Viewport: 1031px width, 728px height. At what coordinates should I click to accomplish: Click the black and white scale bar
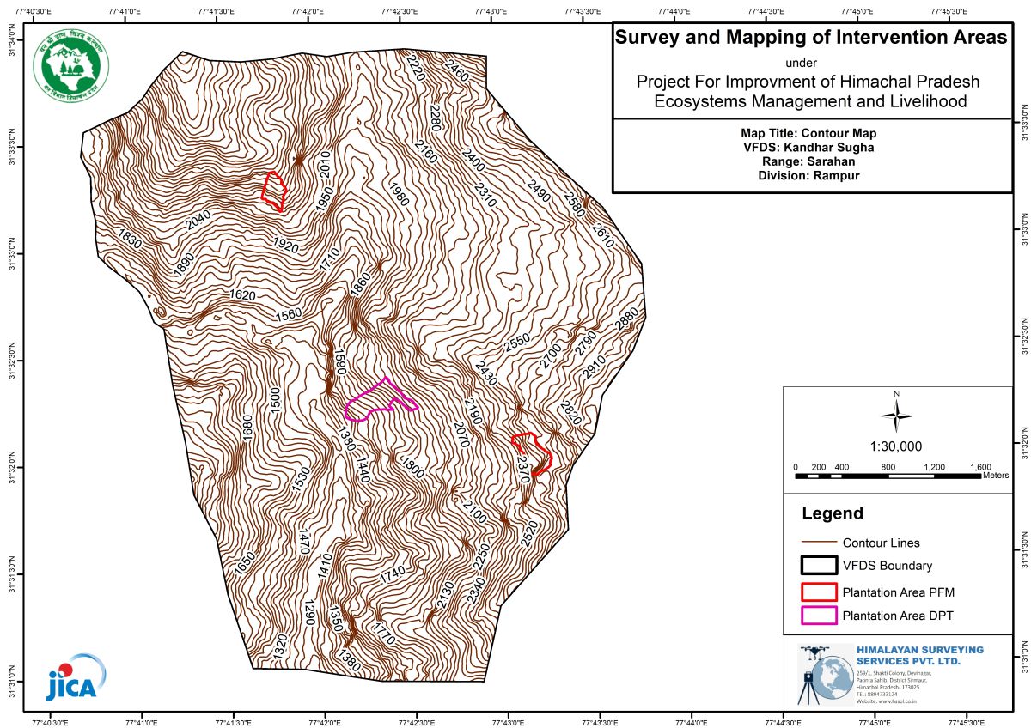[888, 476]
